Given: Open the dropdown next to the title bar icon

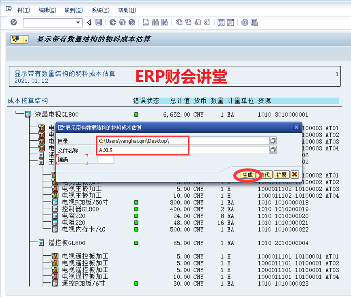Looking at the screenshot, I should point(26,39).
